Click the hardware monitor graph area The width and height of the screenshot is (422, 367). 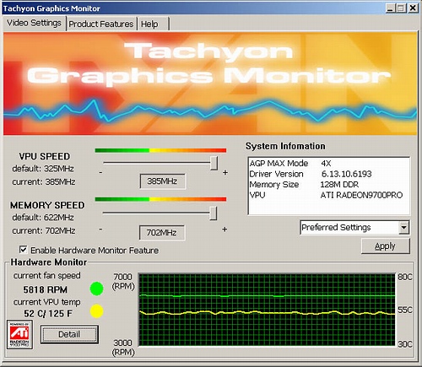click(x=268, y=310)
